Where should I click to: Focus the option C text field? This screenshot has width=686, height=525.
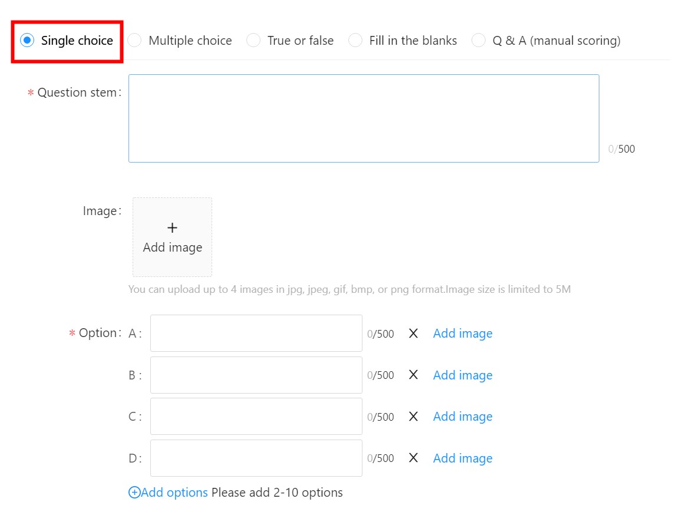click(256, 417)
